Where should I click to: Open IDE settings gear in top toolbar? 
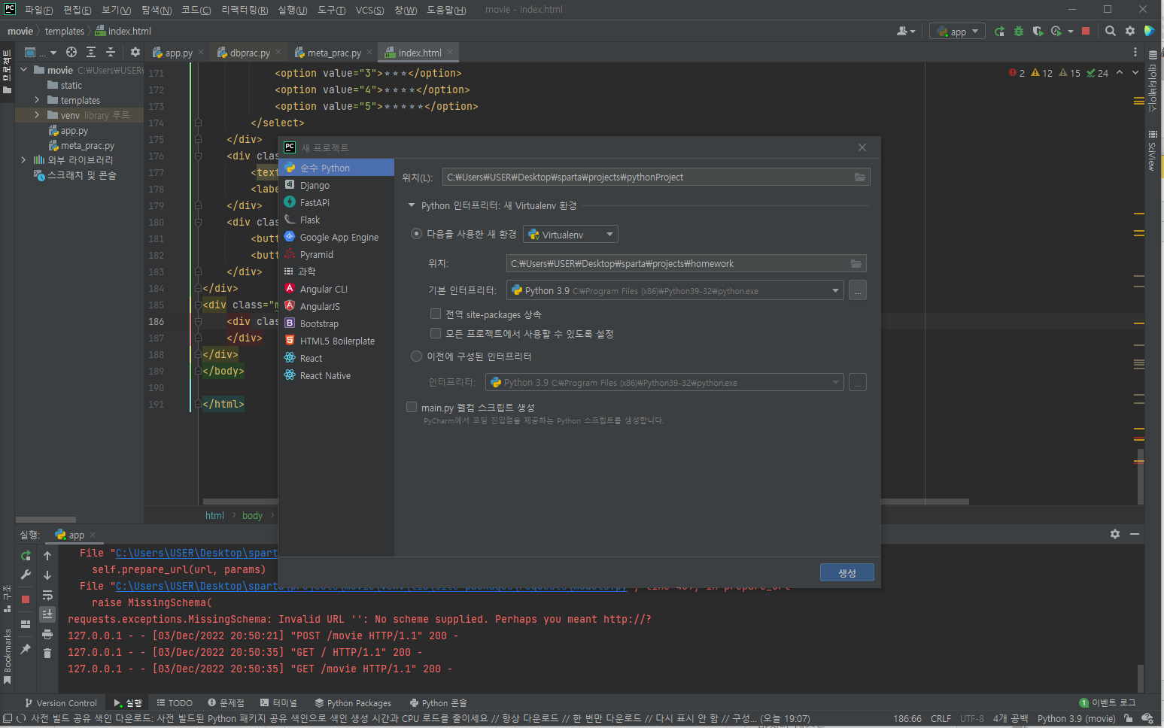click(x=1130, y=31)
